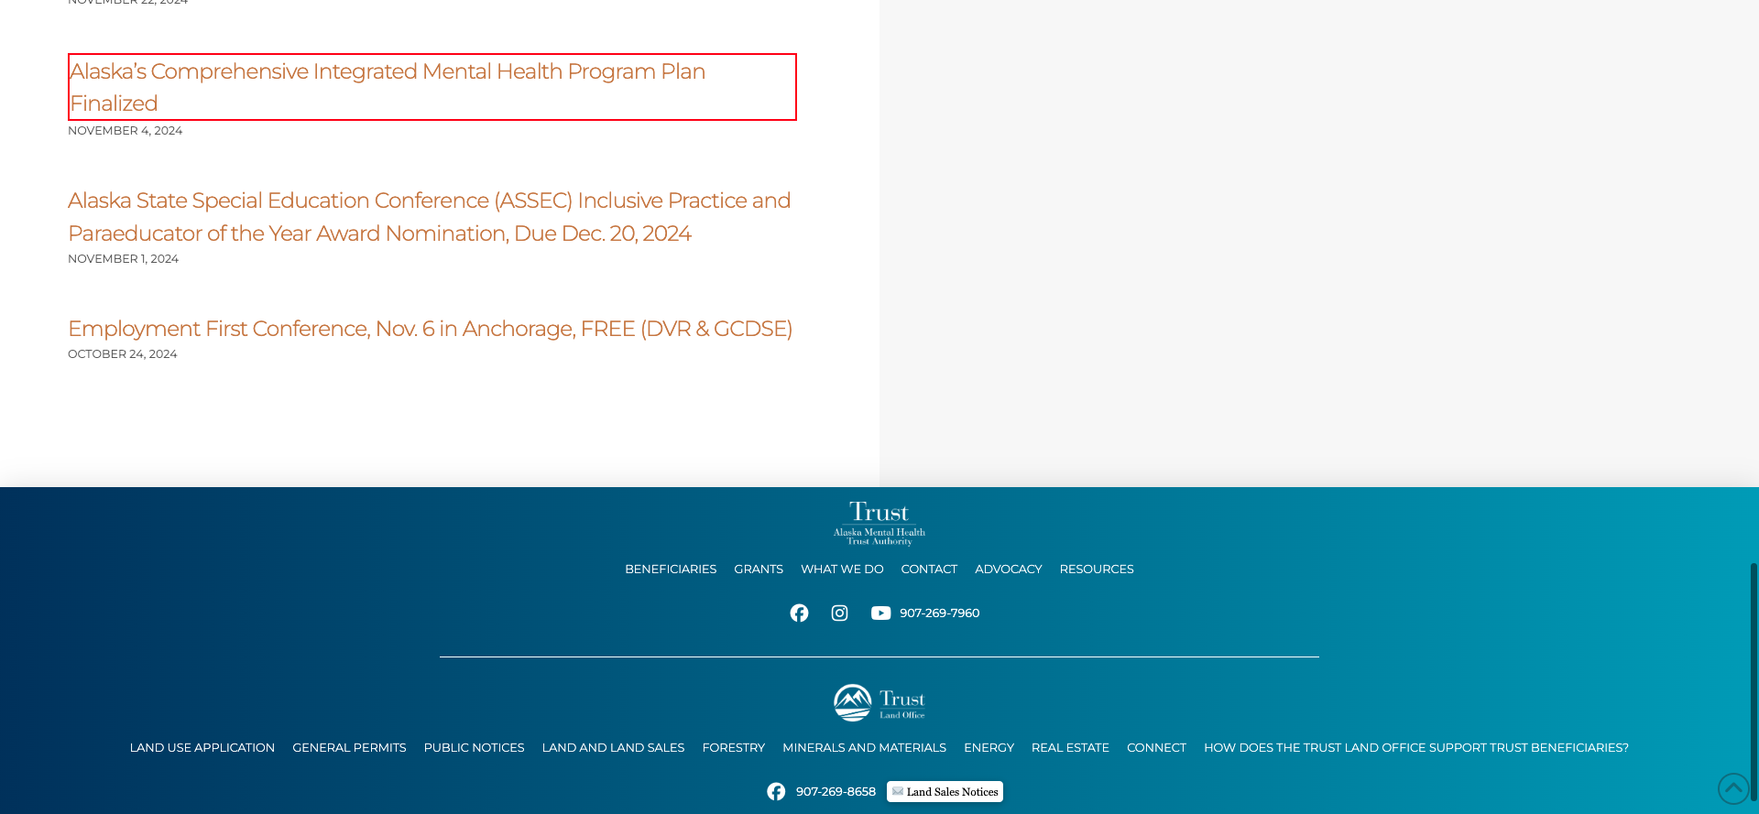Click the Trust Land Office mountain logo
This screenshot has height=814, width=1759.
coord(879,703)
